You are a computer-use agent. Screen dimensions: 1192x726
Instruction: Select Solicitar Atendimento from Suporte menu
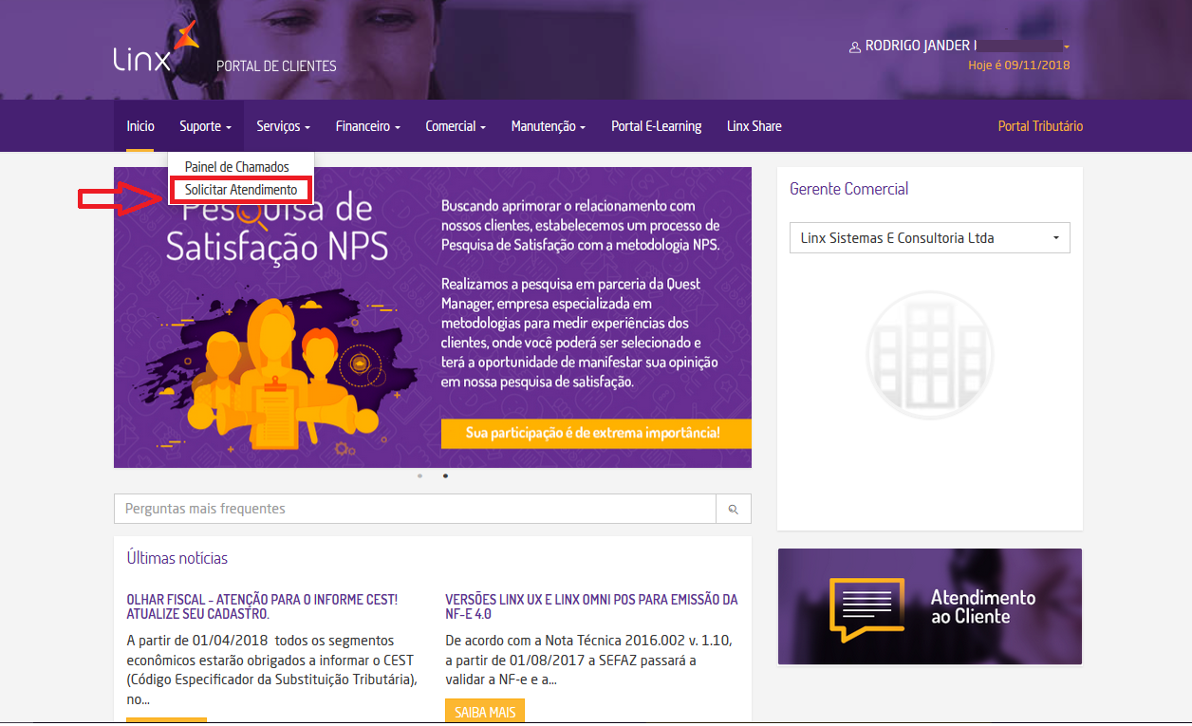click(x=239, y=189)
